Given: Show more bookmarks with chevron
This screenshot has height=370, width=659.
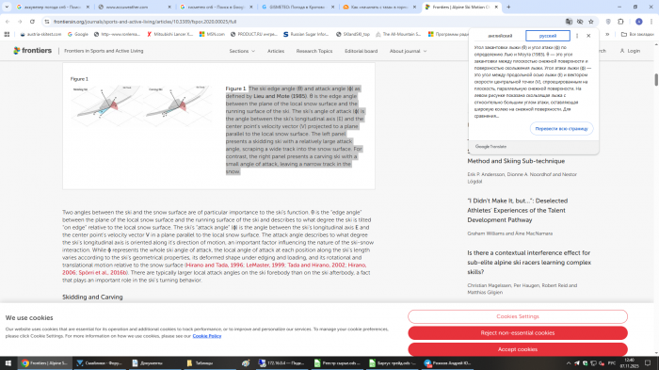Looking at the screenshot, I should pyautogui.click(x=607, y=34).
